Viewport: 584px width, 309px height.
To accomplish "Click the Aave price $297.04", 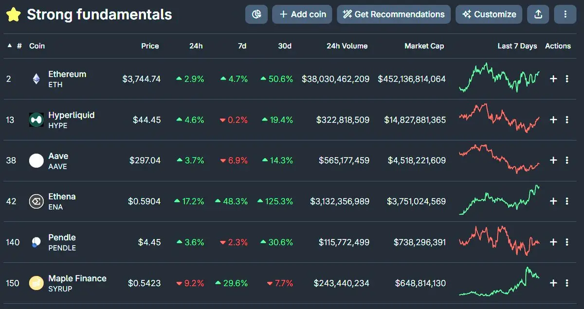I will click(145, 160).
